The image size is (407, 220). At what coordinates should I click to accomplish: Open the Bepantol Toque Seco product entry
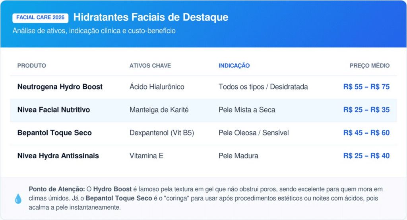click(54, 133)
